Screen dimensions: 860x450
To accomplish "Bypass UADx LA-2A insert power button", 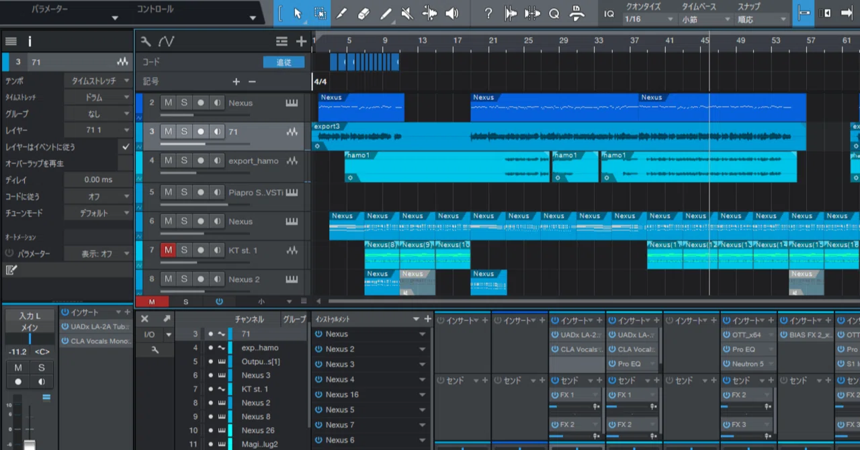I will 65,326.
